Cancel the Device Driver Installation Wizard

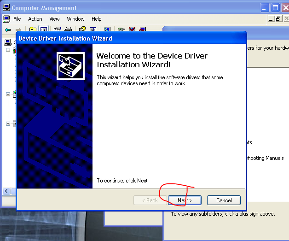point(224,200)
